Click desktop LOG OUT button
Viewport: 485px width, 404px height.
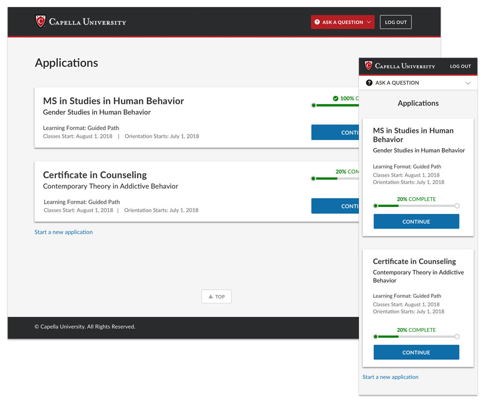[396, 22]
